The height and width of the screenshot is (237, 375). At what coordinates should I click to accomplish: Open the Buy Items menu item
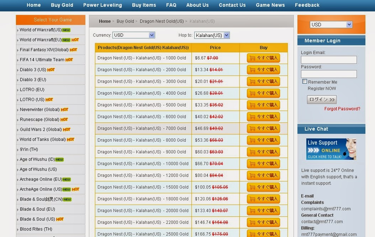(144, 5)
